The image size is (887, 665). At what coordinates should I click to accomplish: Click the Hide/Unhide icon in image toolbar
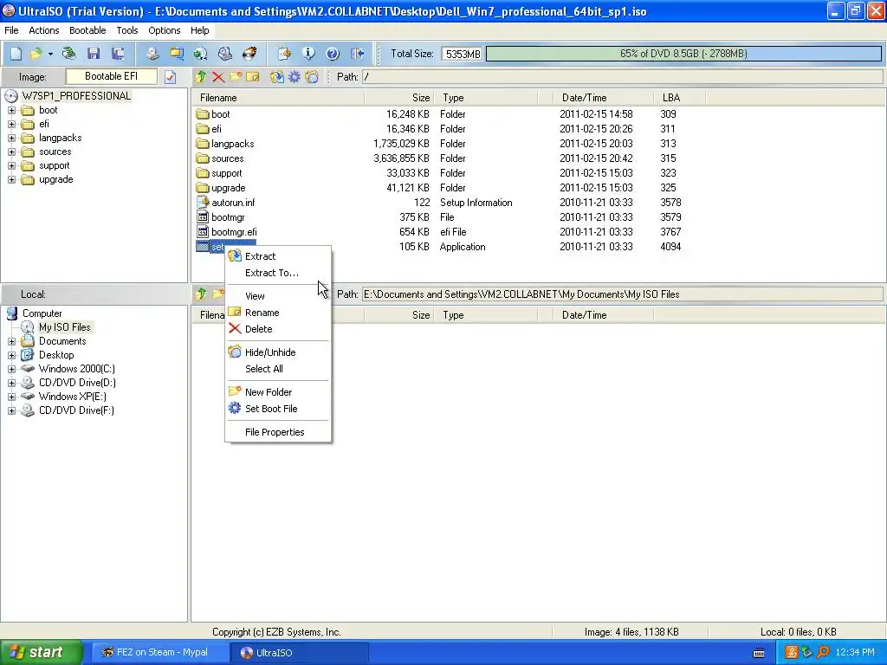pyautogui.click(x=312, y=77)
